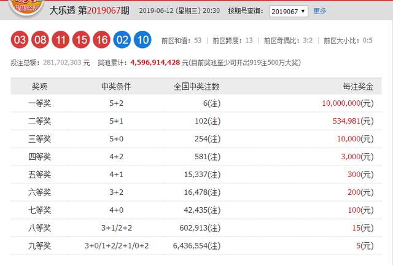Click the 六等奖 row label
Image resolution: width=393 pixels, height=265 pixels.
tap(39, 192)
